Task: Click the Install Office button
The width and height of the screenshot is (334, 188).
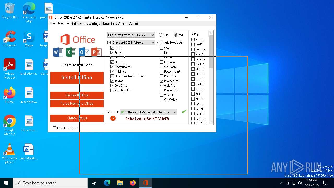Action: (77, 78)
